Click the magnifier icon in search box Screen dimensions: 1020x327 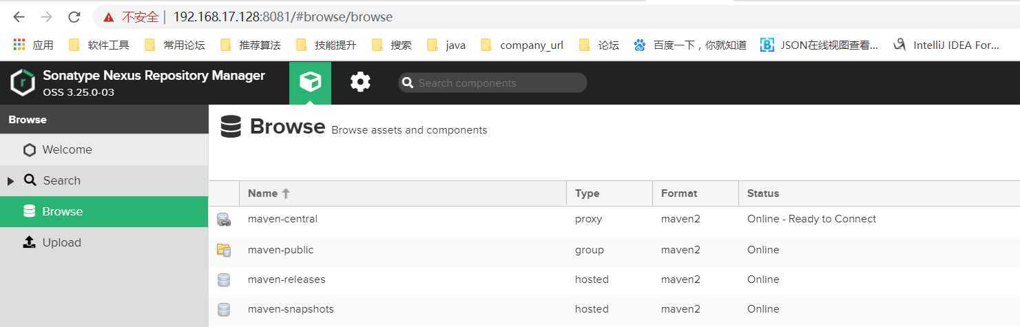tap(408, 83)
